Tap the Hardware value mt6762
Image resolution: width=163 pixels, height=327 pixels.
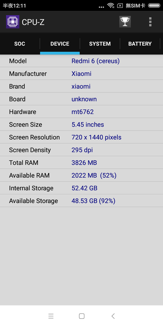[x=83, y=112]
